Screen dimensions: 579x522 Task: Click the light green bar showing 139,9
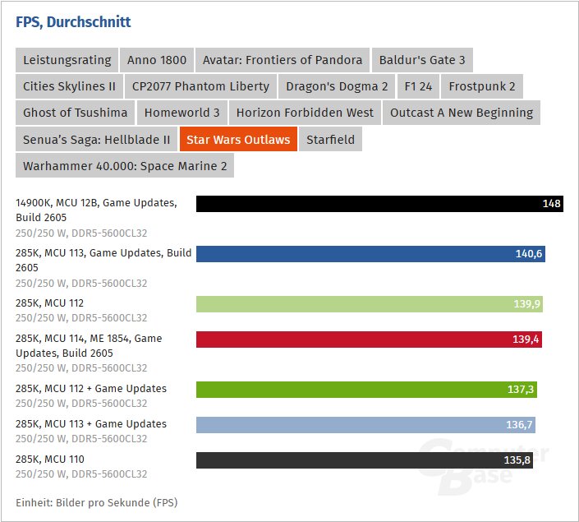(x=370, y=304)
